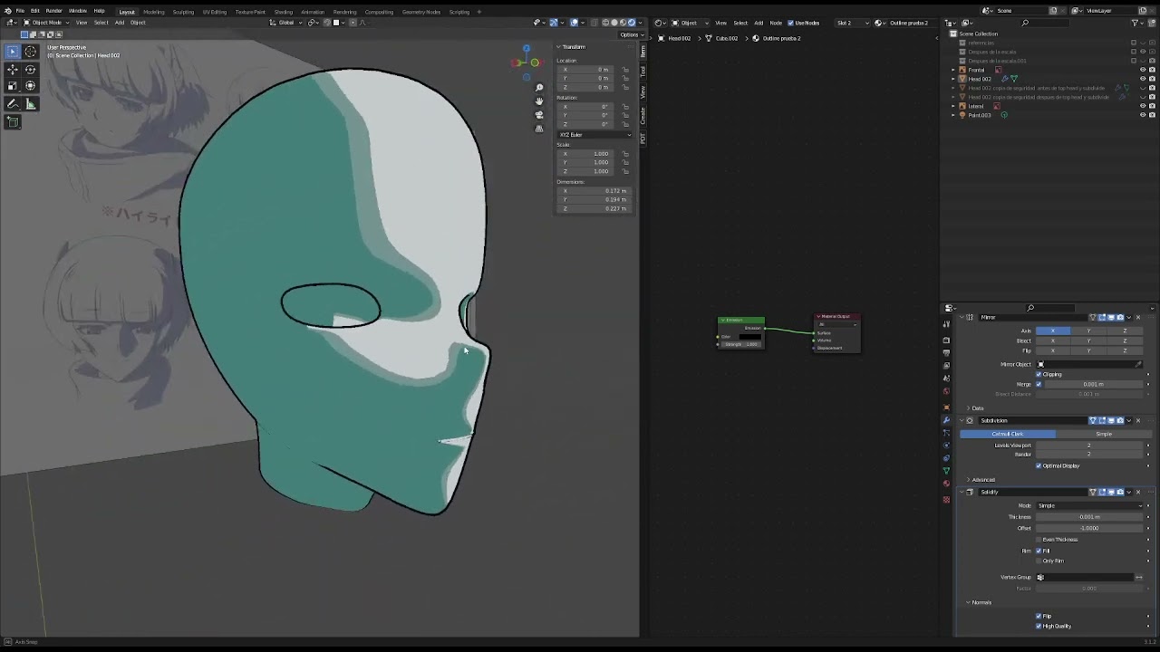
Task: Select the Annotate tool
Action: coord(13,104)
